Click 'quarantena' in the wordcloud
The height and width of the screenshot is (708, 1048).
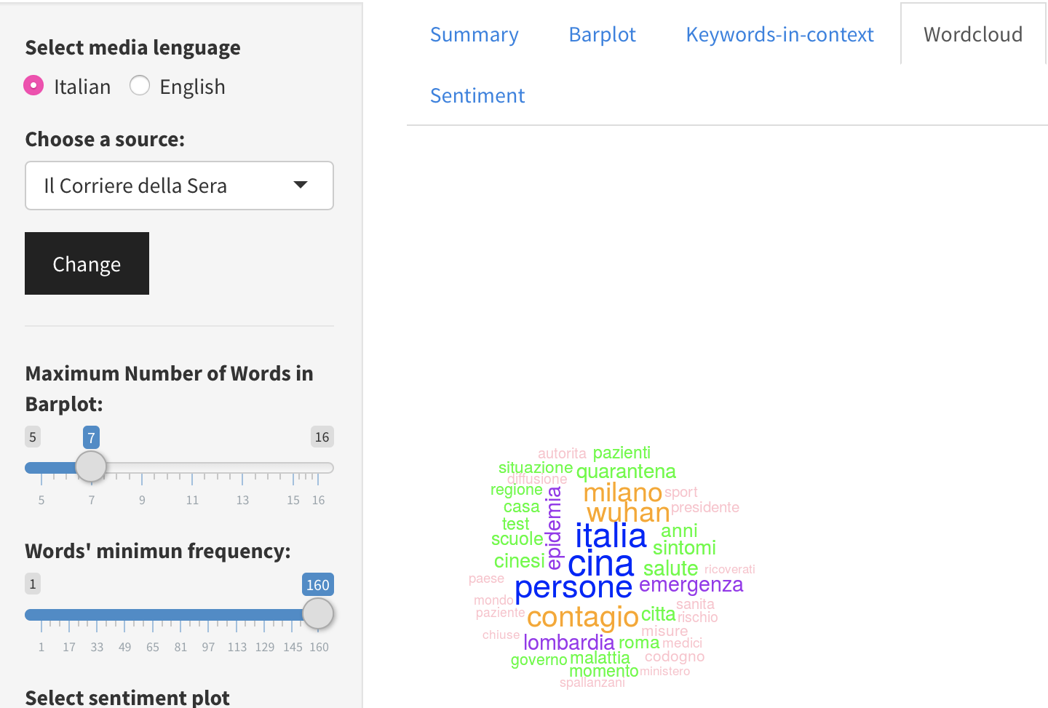point(626,472)
